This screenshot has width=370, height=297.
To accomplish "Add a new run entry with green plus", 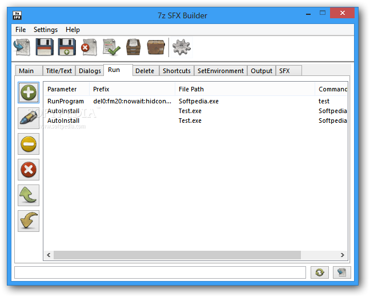I will coord(29,93).
